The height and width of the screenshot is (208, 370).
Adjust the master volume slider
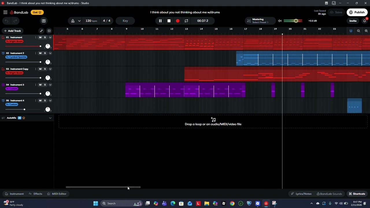coord(293,21)
